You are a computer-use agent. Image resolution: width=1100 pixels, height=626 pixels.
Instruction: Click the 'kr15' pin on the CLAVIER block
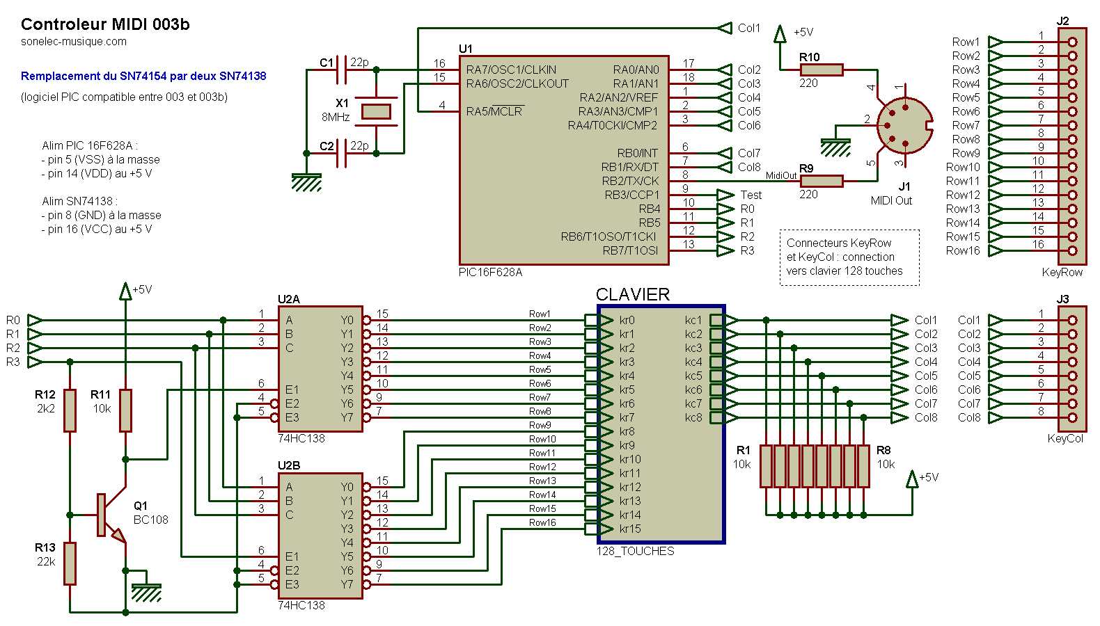click(x=630, y=529)
